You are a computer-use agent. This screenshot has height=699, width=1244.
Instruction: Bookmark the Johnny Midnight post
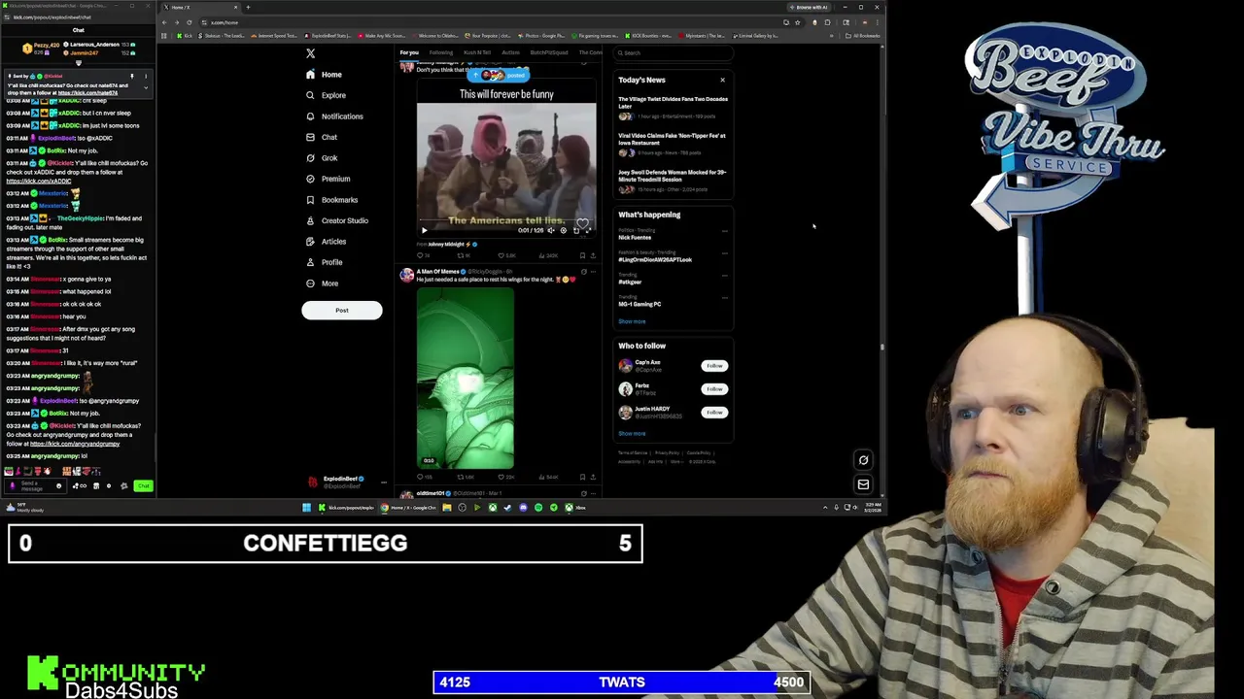[582, 255]
